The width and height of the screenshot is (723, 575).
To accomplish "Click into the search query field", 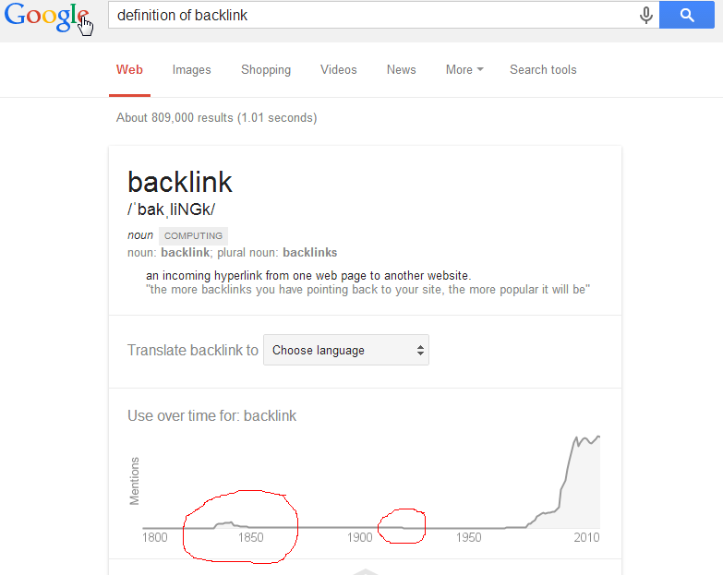I will (x=369, y=15).
